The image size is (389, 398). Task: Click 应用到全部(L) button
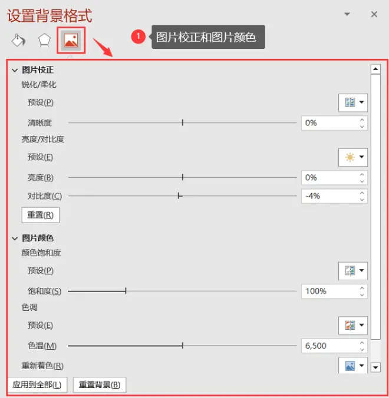click(37, 385)
